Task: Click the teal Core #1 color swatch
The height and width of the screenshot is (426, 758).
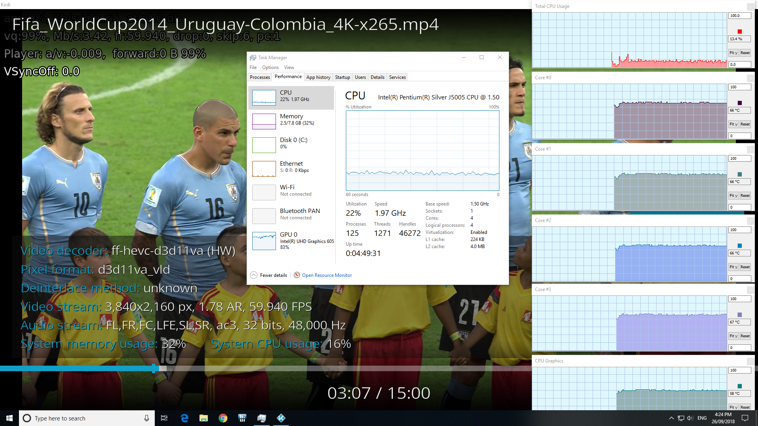Action: coord(740,174)
